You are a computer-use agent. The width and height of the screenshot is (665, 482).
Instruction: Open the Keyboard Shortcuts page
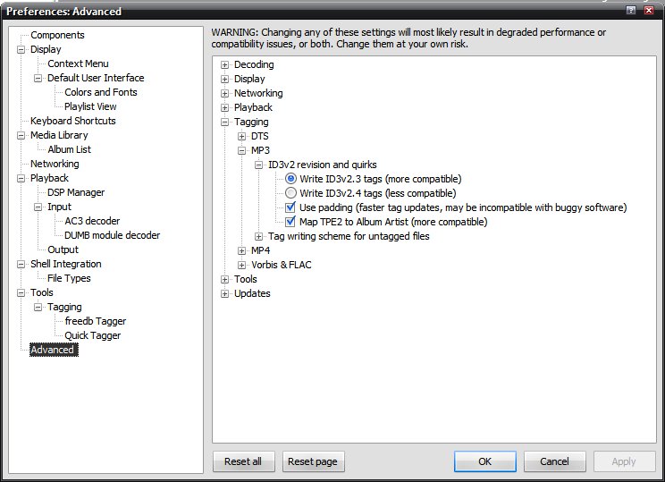pos(72,121)
